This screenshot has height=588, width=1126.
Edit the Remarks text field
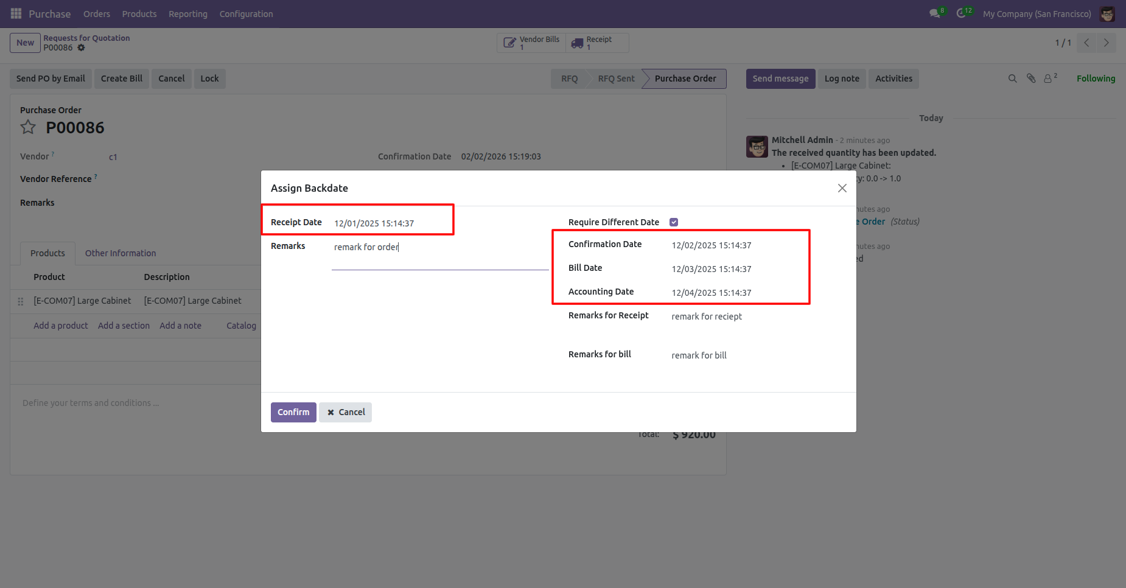click(x=440, y=256)
